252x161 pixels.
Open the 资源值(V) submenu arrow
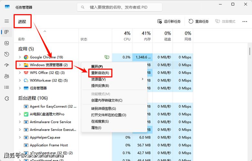click(x=142, y=79)
